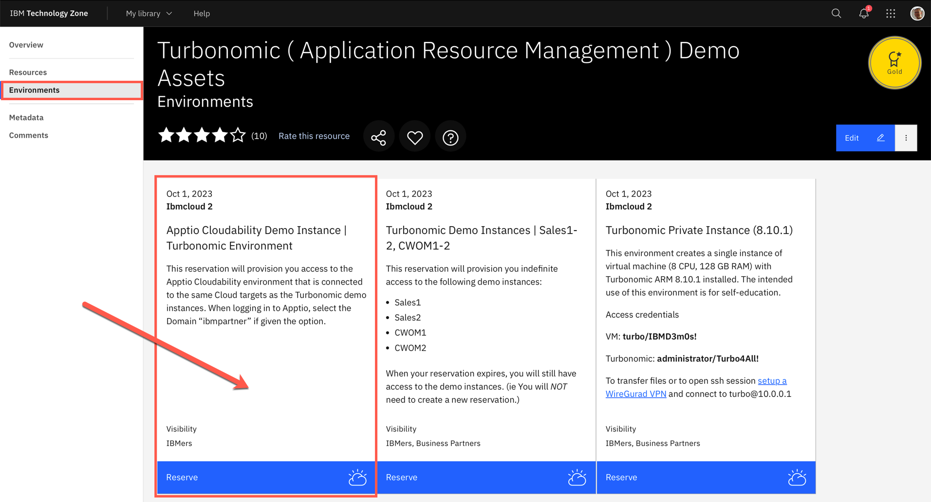The image size is (931, 502).
Task: Click the Turbonomic Private Instance (8.10.1) title
Action: [699, 230]
